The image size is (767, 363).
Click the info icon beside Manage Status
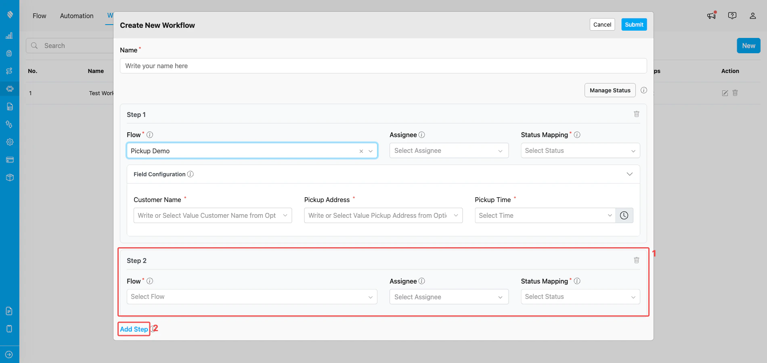[644, 90]
